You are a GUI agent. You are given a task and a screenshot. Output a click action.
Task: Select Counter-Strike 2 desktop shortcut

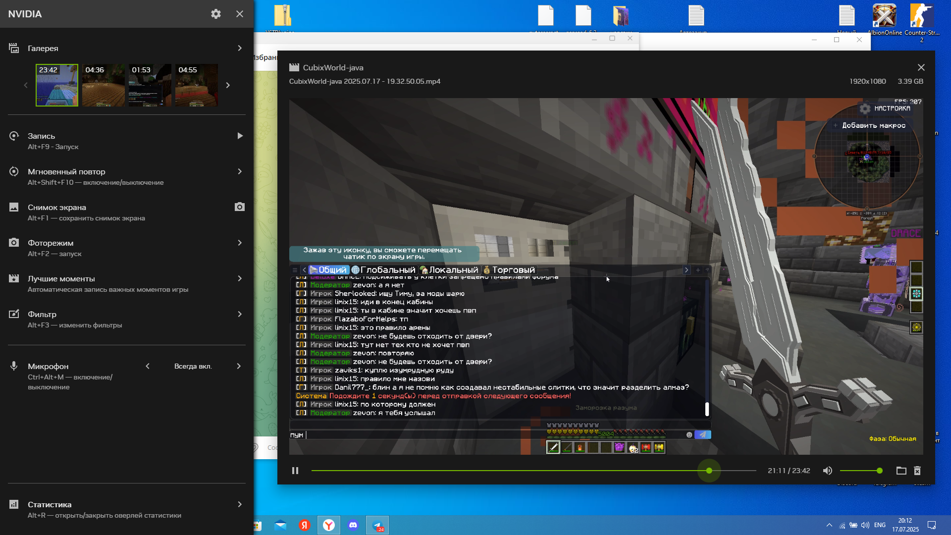922,23
